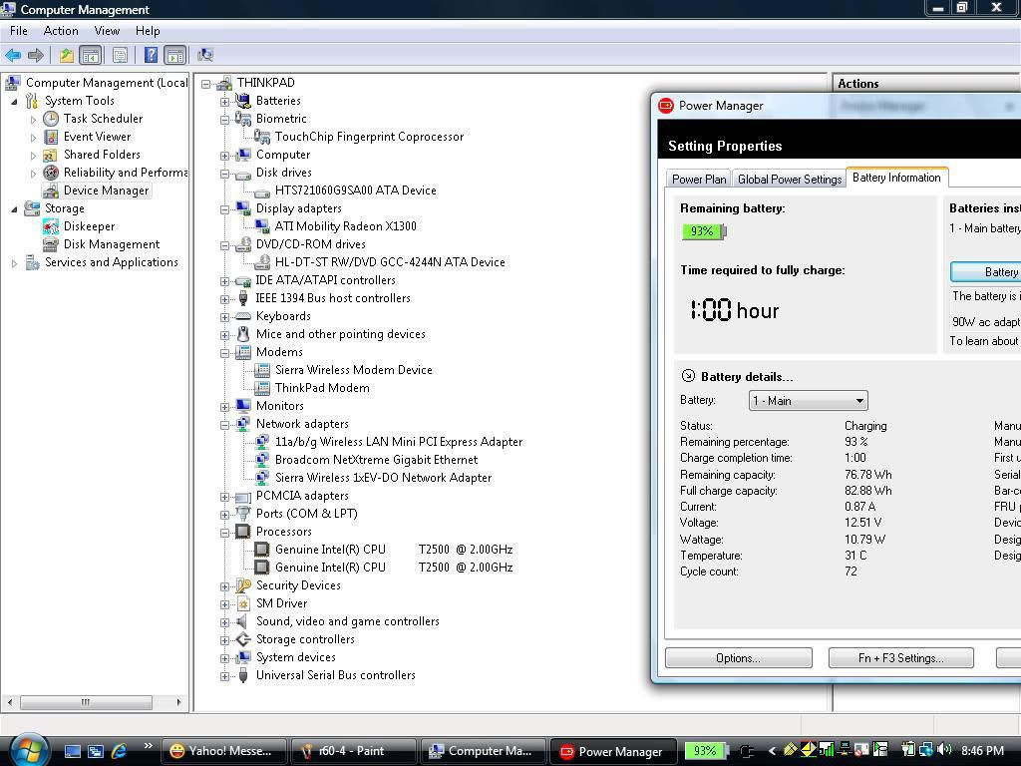Click the Help question mark toolbar icon
The width and height of the screenshot is (1021, 766).
coord(151,55)
